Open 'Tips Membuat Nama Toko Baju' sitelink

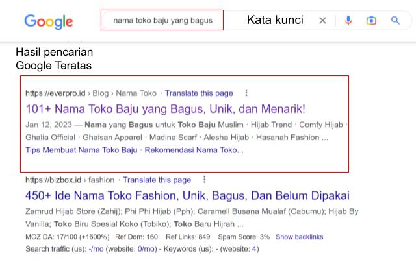81,150
